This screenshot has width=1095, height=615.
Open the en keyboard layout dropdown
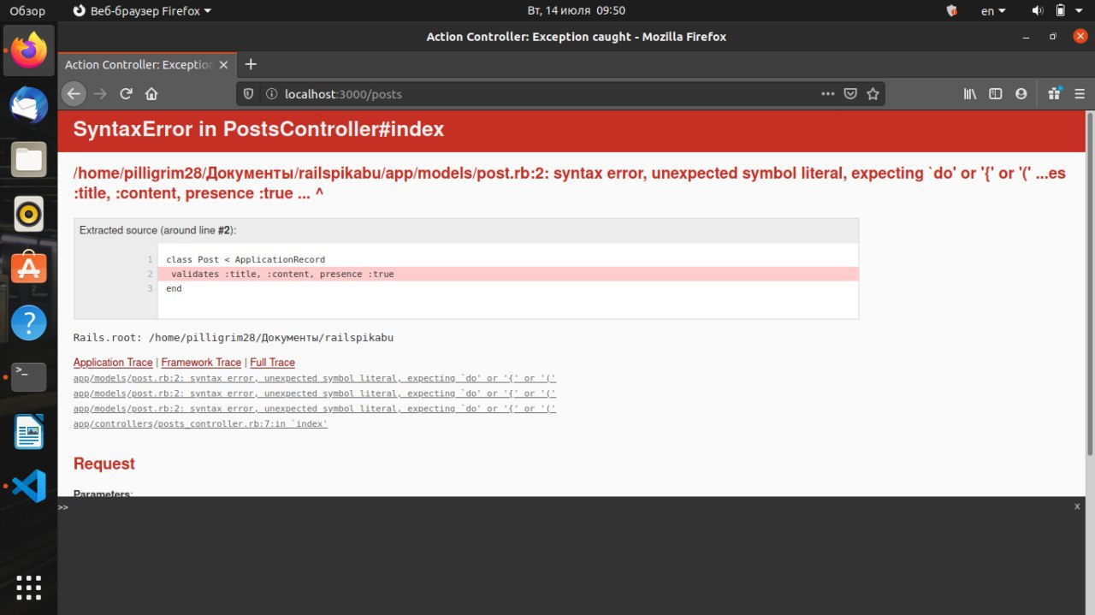click(x=993, y=10)
